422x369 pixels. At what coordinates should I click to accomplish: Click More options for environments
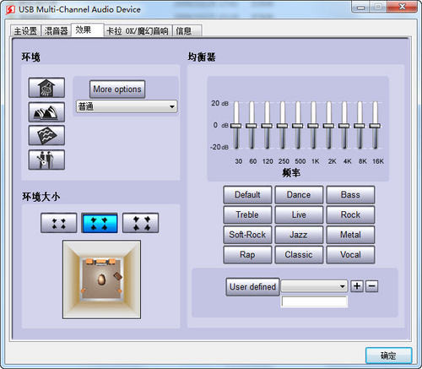click(x=117, y=90)
